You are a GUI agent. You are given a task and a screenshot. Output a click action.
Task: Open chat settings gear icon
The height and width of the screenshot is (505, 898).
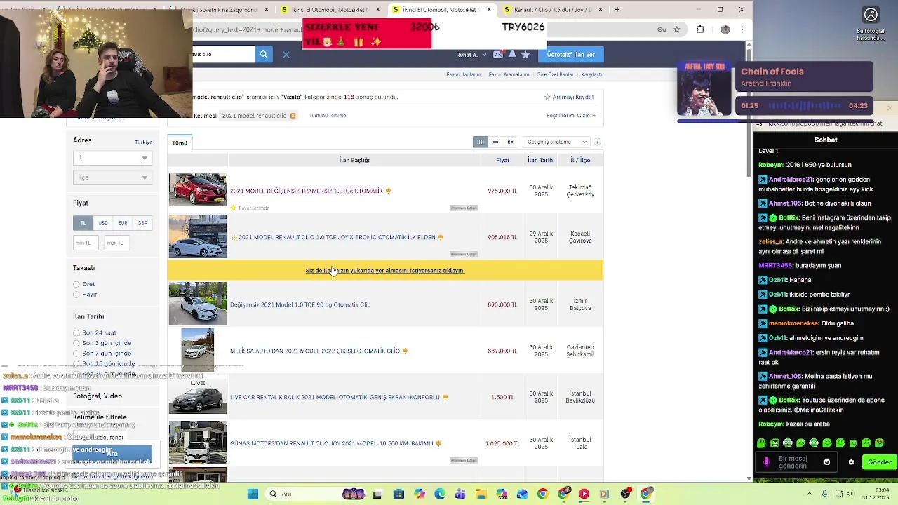click(x=851, y=462)
